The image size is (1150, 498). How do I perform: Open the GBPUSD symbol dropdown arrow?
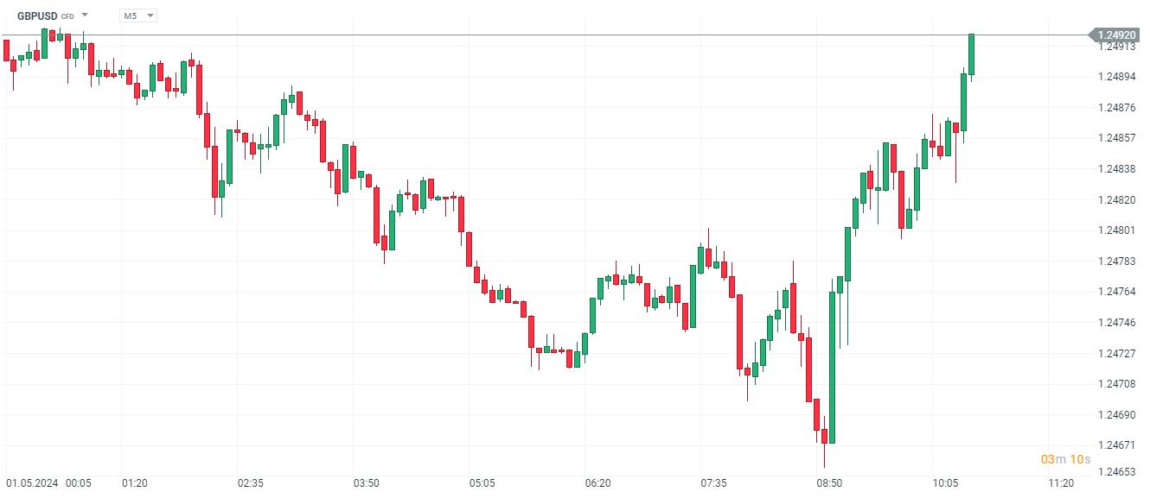[x=85, y=16]
